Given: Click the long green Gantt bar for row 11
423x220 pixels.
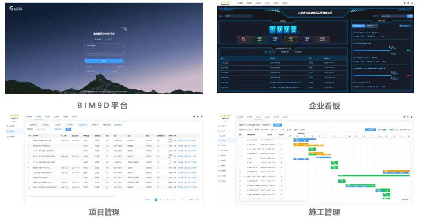Looking at the screenshot, I should [x=374, y=176].
